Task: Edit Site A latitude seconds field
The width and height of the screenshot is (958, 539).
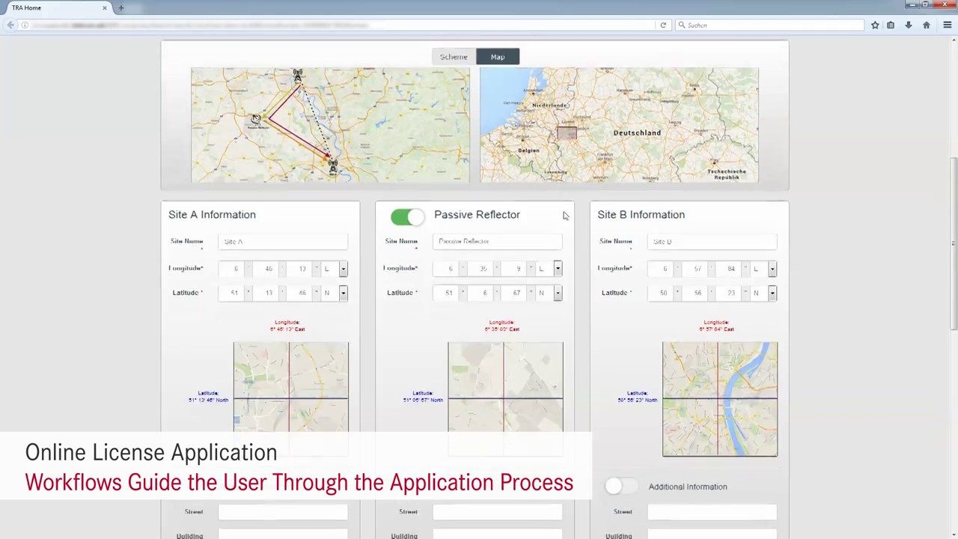Action: tap(300, 293)
